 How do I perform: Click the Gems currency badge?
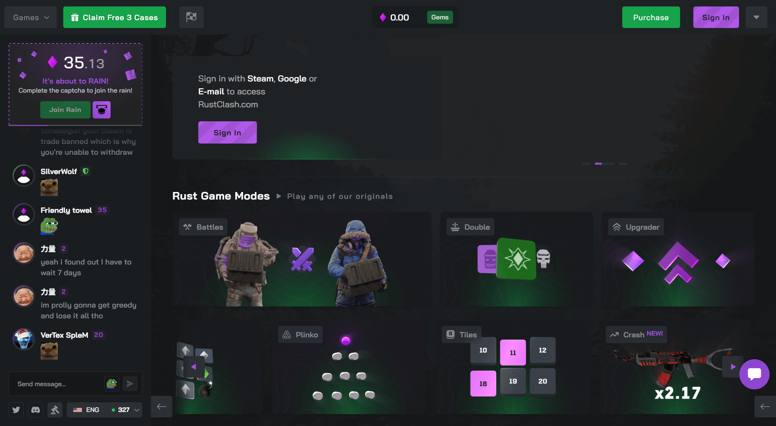pos(440,17)
